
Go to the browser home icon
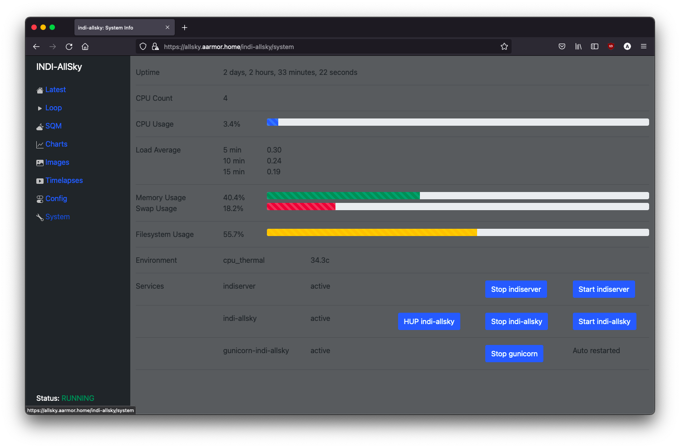click(x=85, y=47)
